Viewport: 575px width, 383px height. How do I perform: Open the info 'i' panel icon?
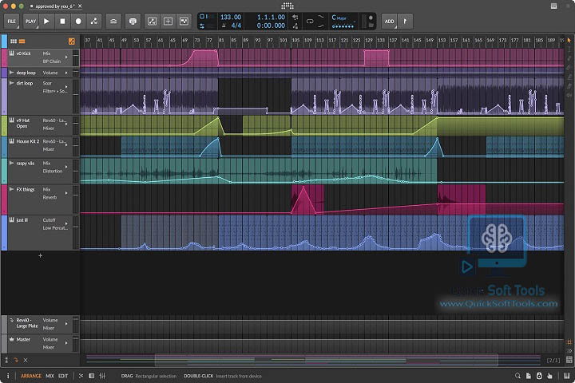tap(8, 376)
